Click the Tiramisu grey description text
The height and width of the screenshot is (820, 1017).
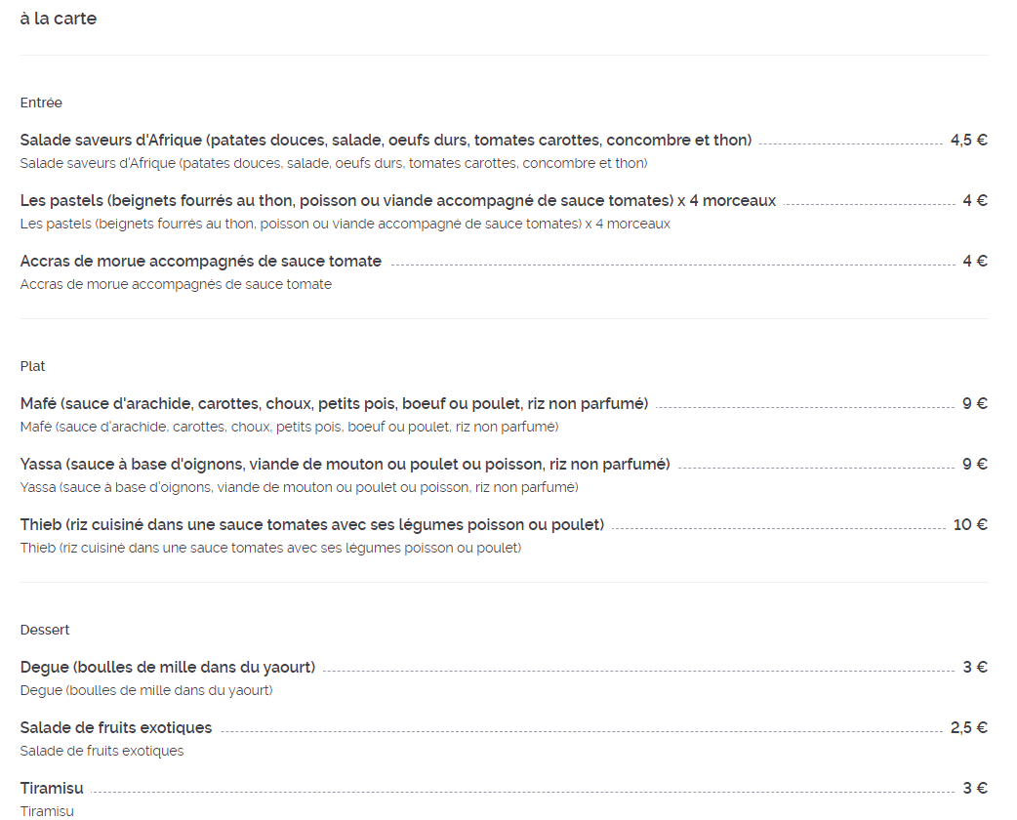tap(47, 811)
